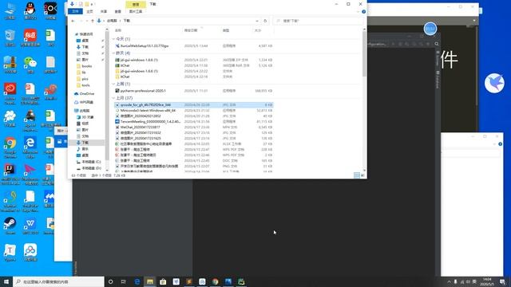The image size is (511, 287).
Task: Open Edge from the taskbar
Action: point(137,281)
